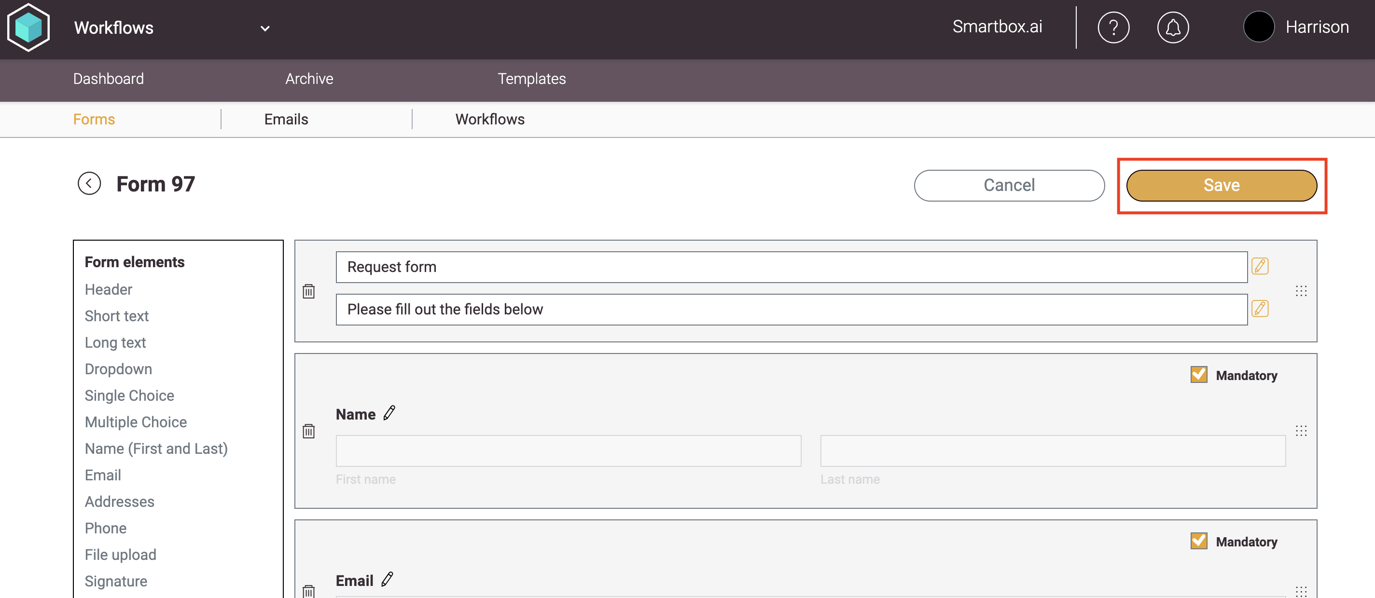Click the help question mark icon

coord(1113,27)
